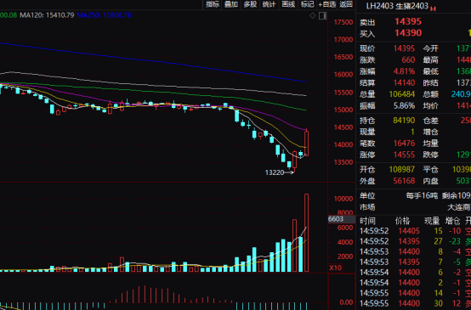471x310 pixels.
Task: Open the 叠加 overlay toolbar button
Action: (x=231, y=4)
